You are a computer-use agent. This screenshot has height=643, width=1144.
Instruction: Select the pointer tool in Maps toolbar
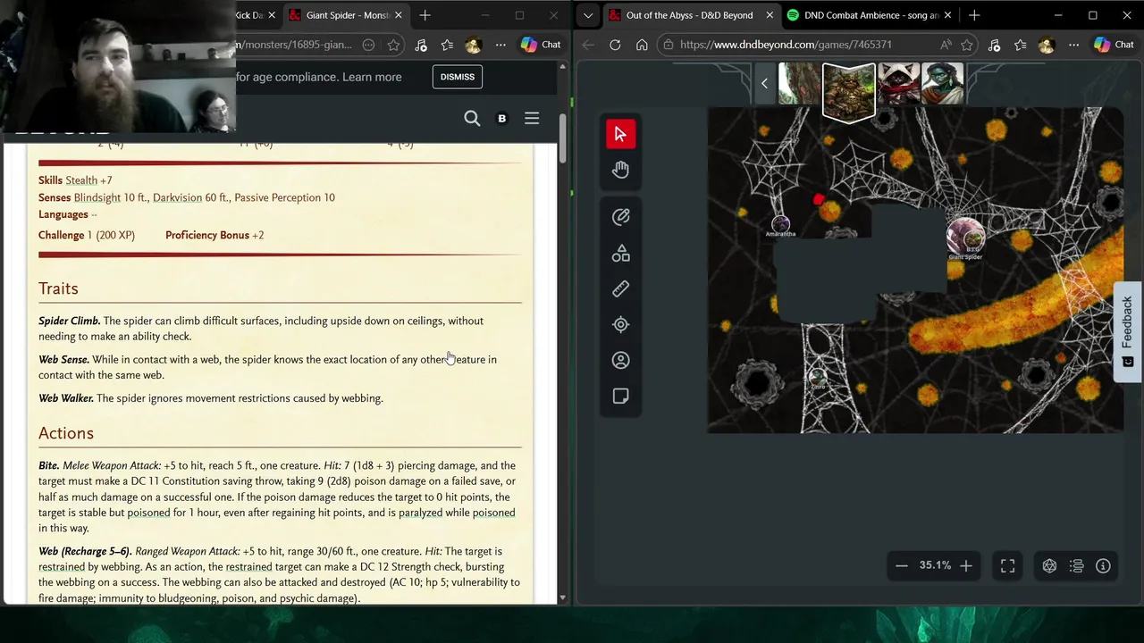tap(620, 134)
